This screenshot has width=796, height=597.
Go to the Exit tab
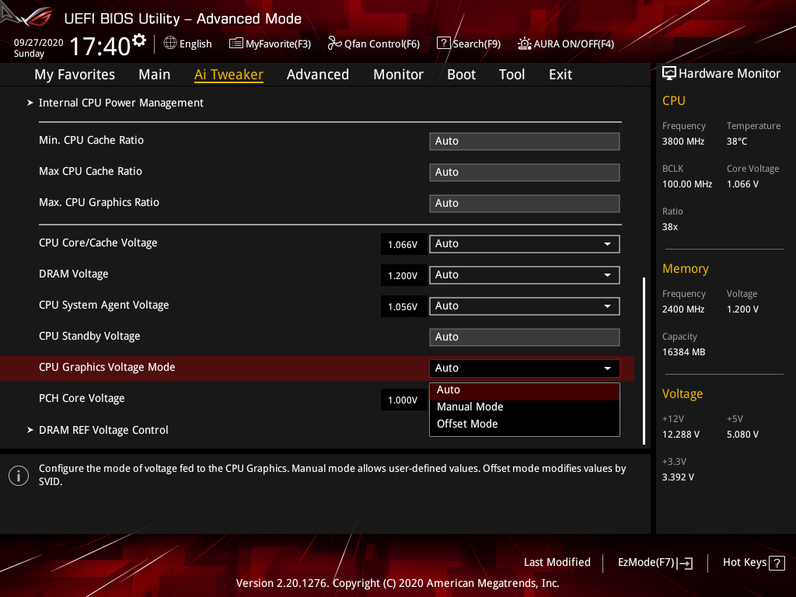pyautogui.click(x=560, y=75)
